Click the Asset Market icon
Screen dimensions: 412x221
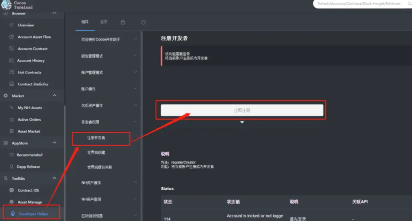pyautogui.click(x=11, y=131)
